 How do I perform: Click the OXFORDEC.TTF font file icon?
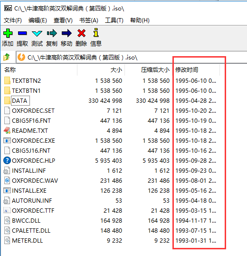pos(7,211)
